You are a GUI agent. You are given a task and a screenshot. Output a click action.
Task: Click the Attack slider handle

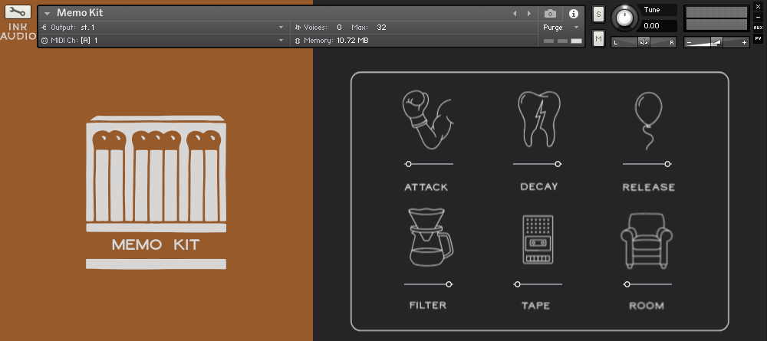coord(408,164)
